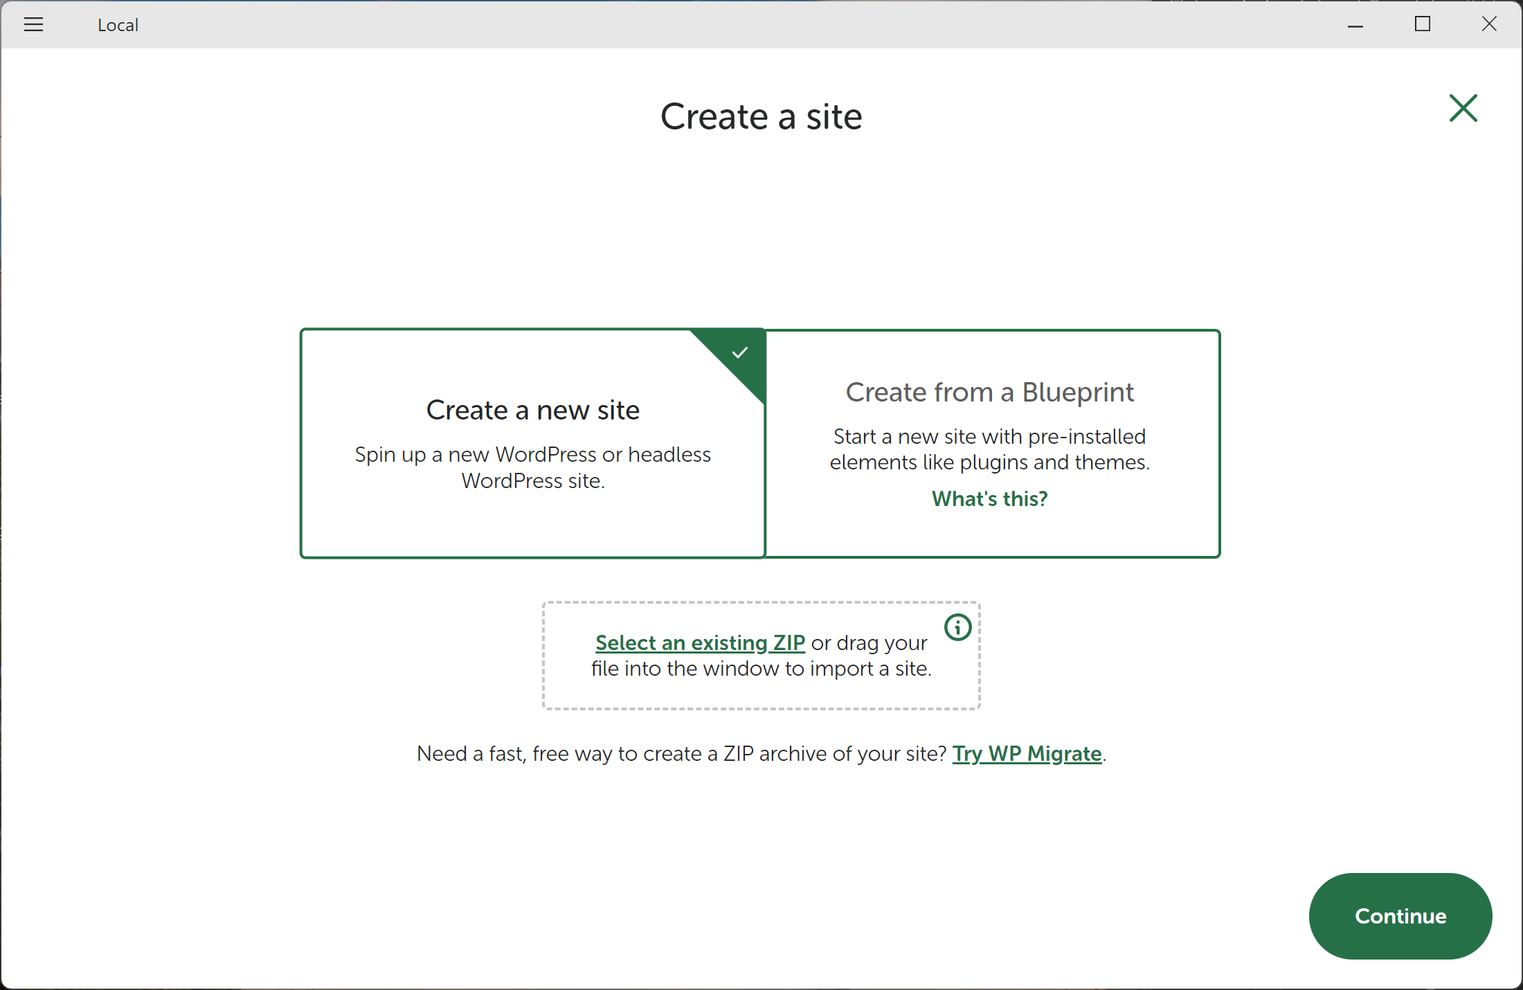Follow the Try WP Migrate link
The height and width of the screenshot is (990, 1523).
coord(1027,753)
